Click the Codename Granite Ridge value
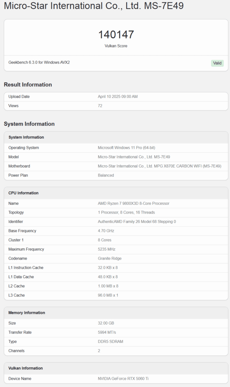 pyautogui.click(x=110, y=259)
